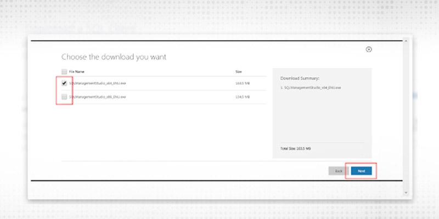The image size is (439, 219).
Task: Click the blank area below the file list
Action: (159, 131)
